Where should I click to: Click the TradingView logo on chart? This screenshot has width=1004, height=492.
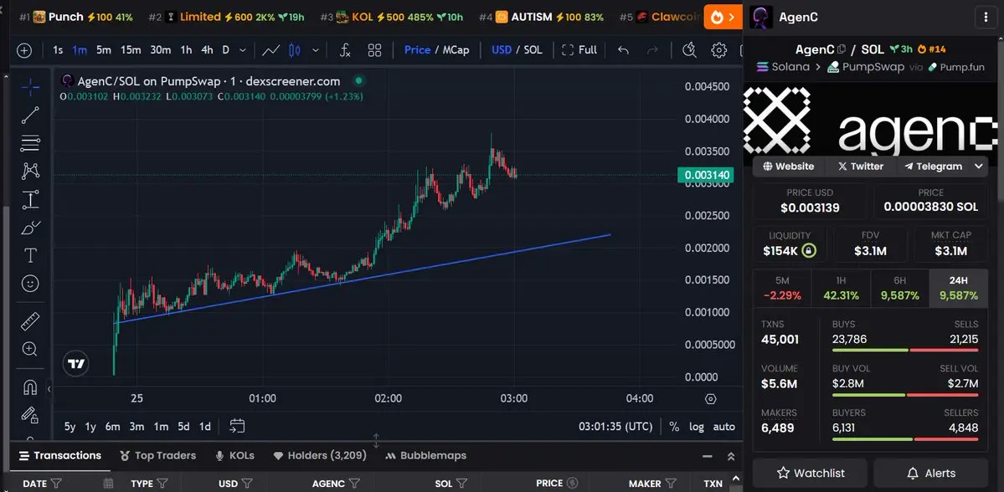click(x=76, y=364)
